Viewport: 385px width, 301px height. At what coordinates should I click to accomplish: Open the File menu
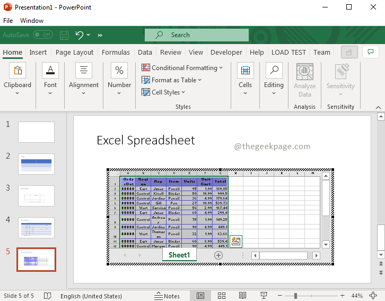[x=8, y=21]
